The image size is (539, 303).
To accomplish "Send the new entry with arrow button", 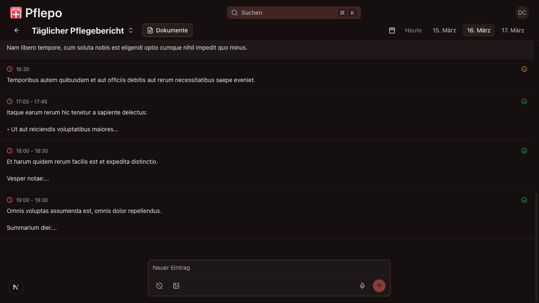I will (x=379, y=286).
